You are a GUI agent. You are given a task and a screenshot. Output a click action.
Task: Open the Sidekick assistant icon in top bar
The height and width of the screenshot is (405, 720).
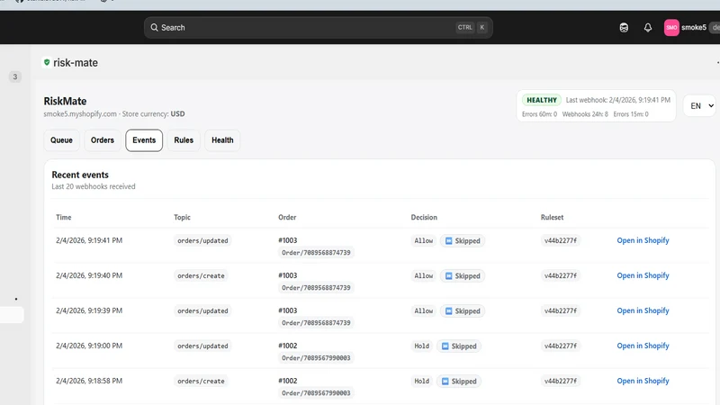point(624,28)
